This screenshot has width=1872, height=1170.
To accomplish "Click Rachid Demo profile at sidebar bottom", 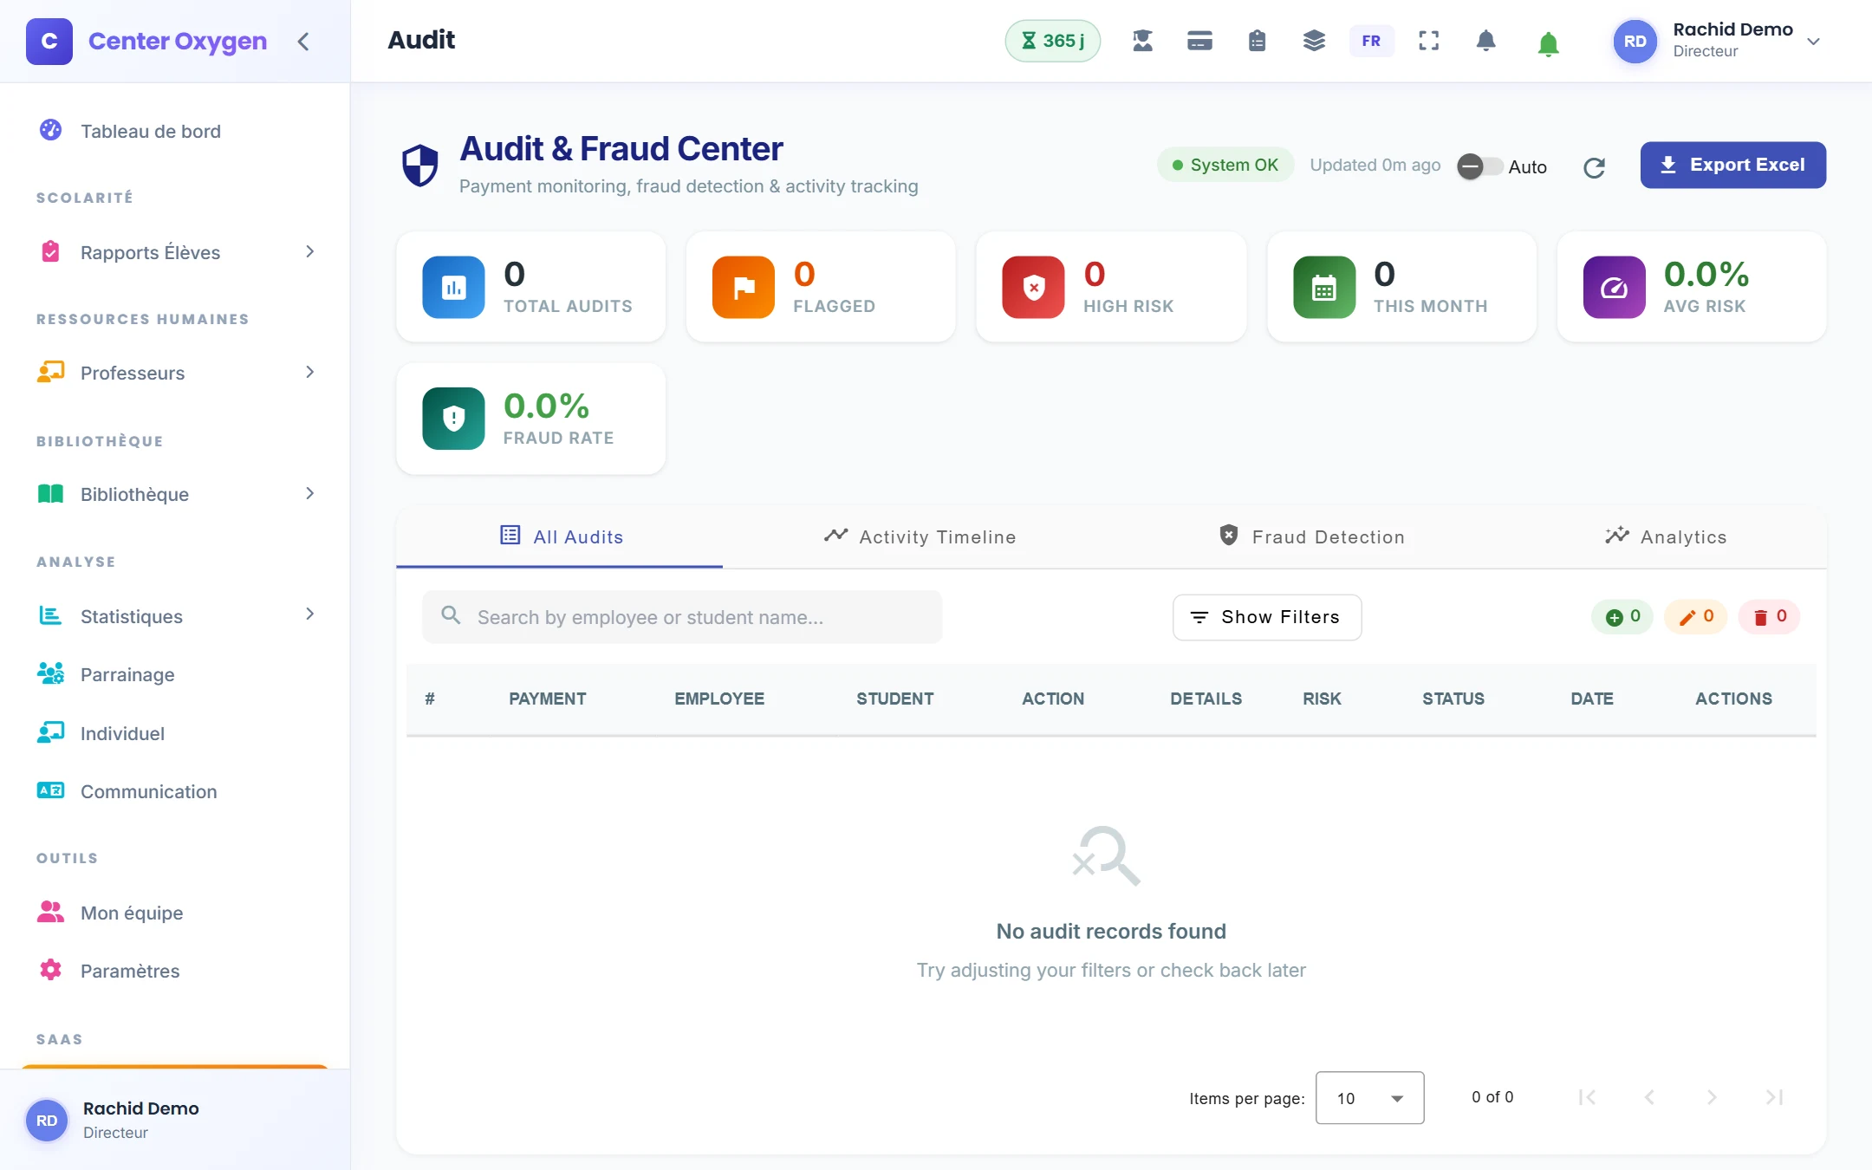I will point(176,1120).
